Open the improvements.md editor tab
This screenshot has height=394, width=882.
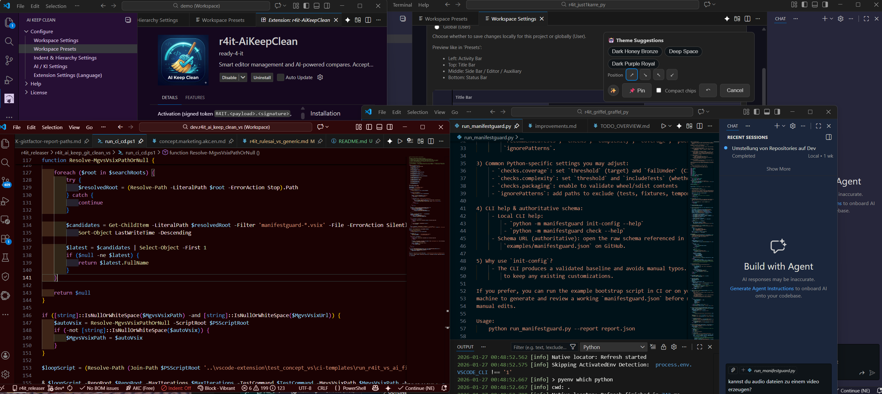(555, 126)
